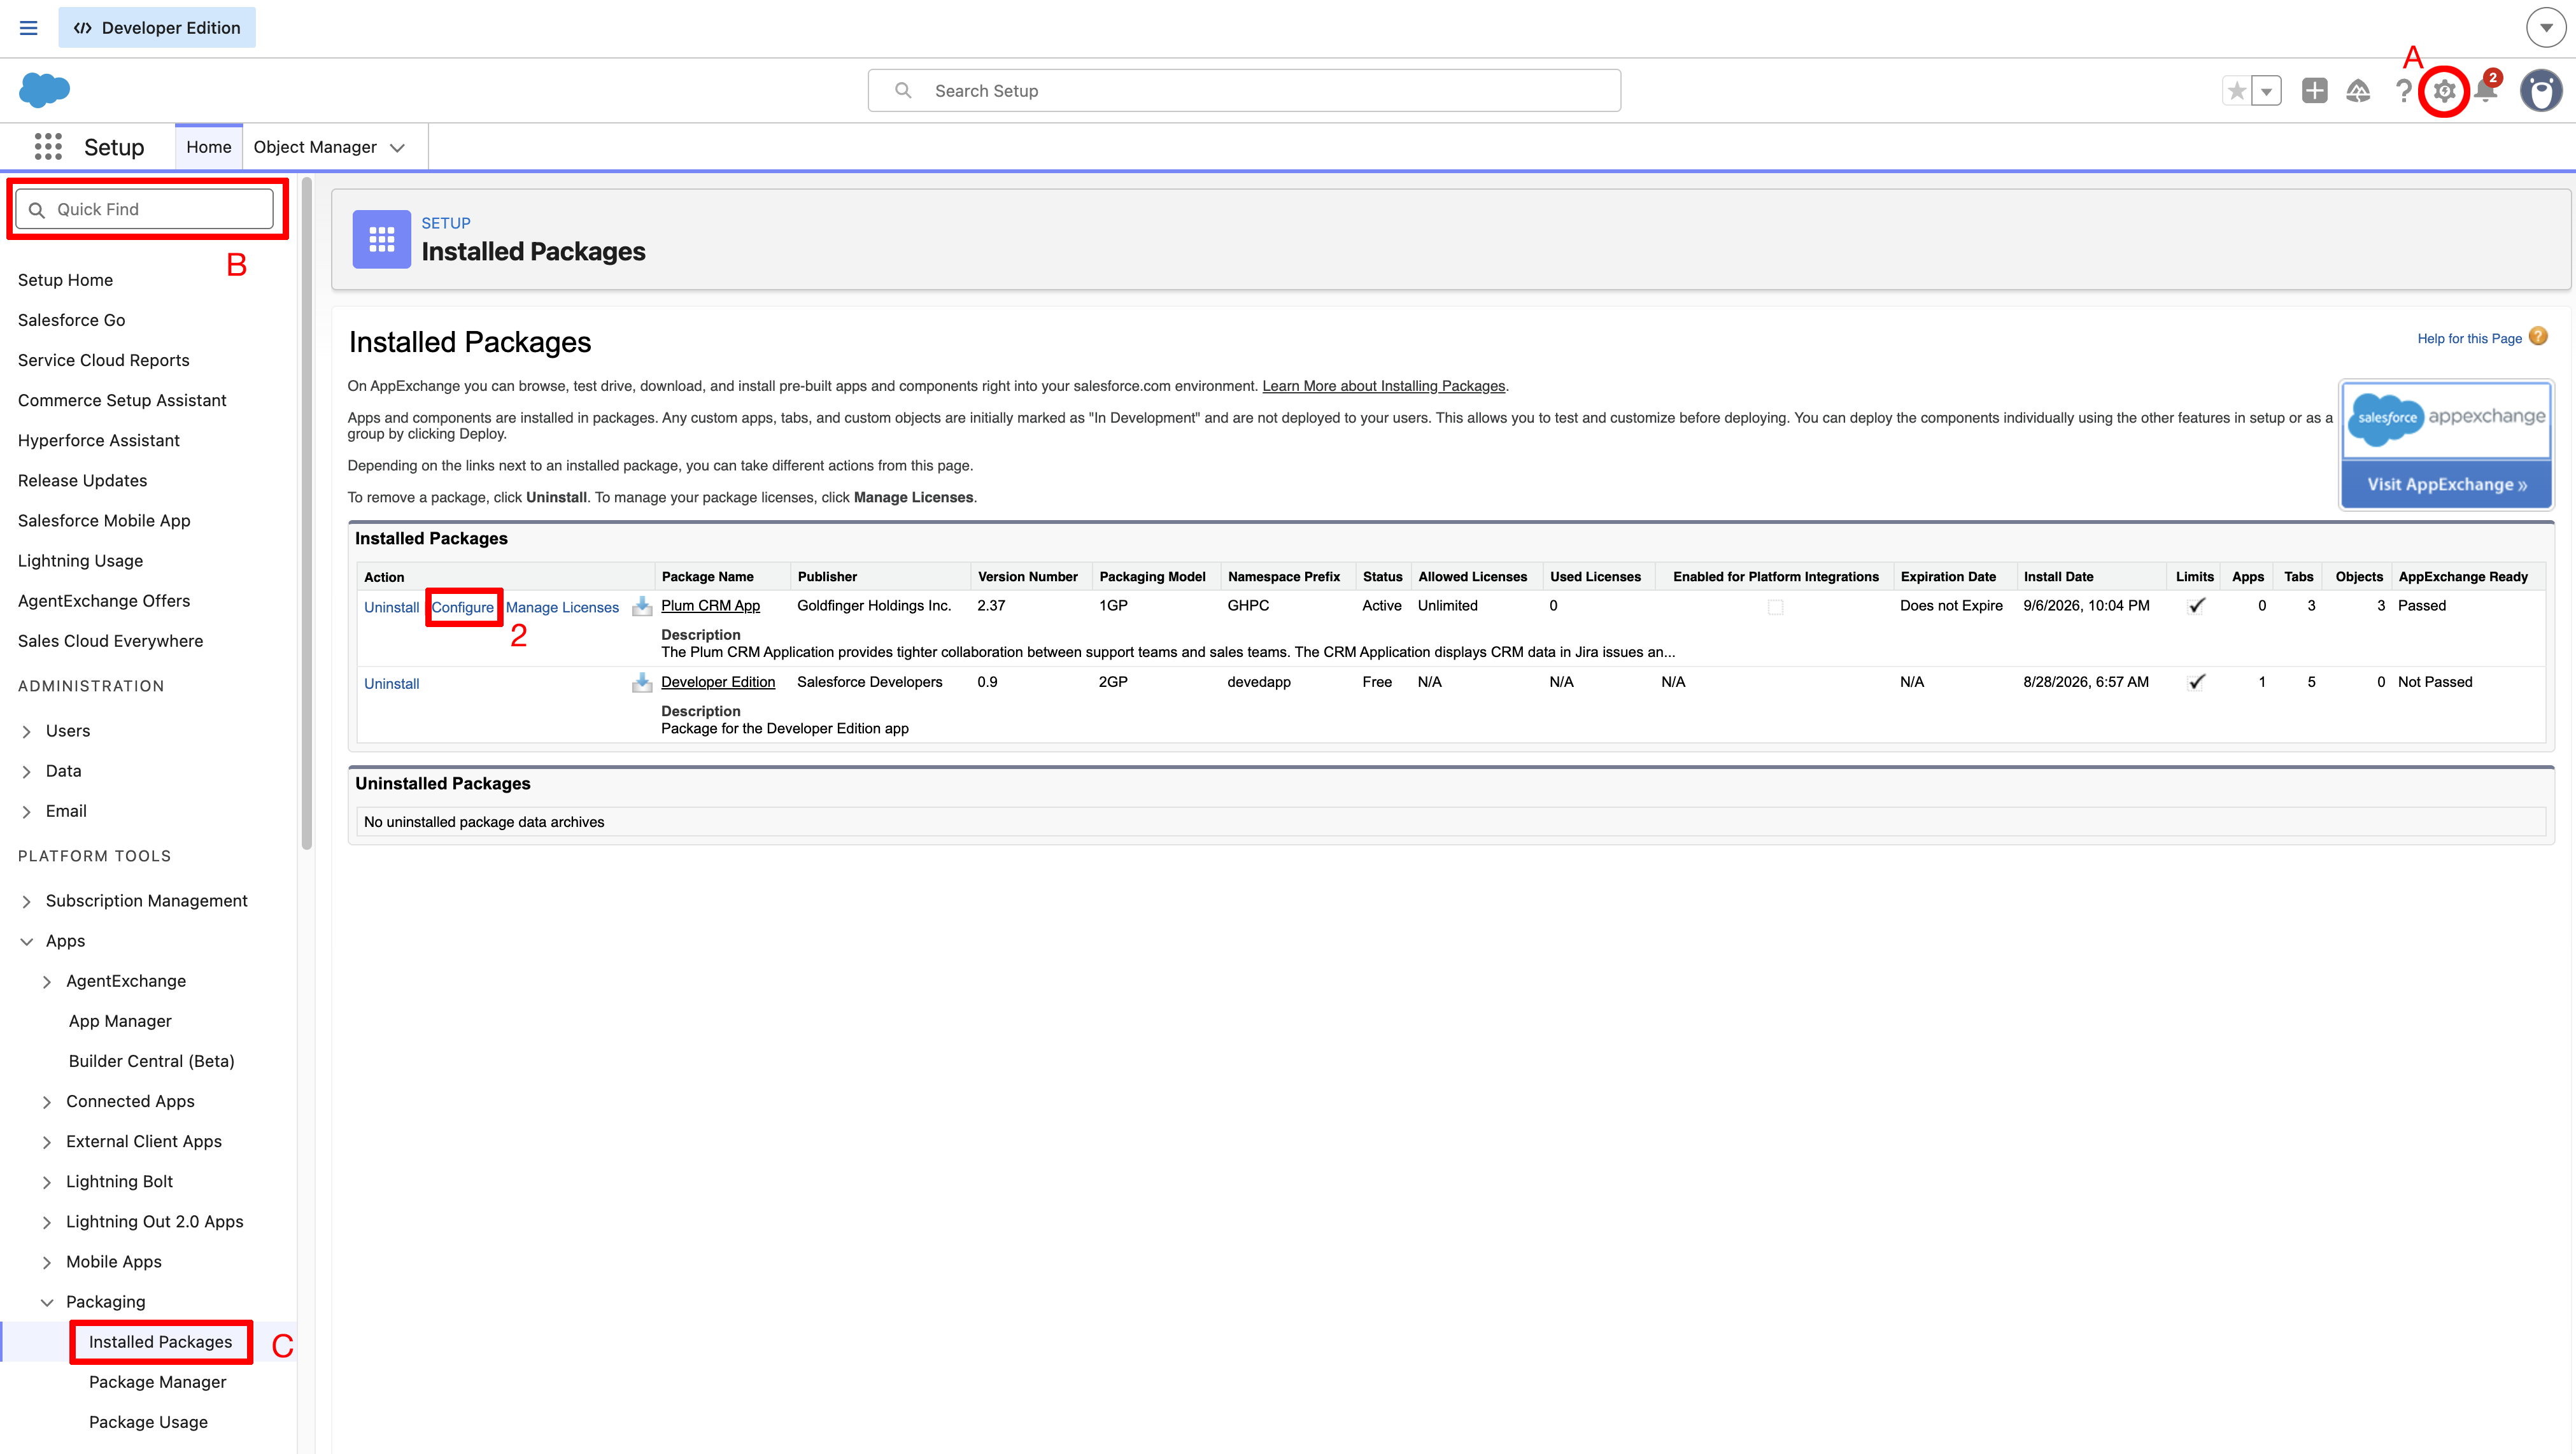
Task: Click Configure for Plum CRM App
Action: click(x=462, y=607)
